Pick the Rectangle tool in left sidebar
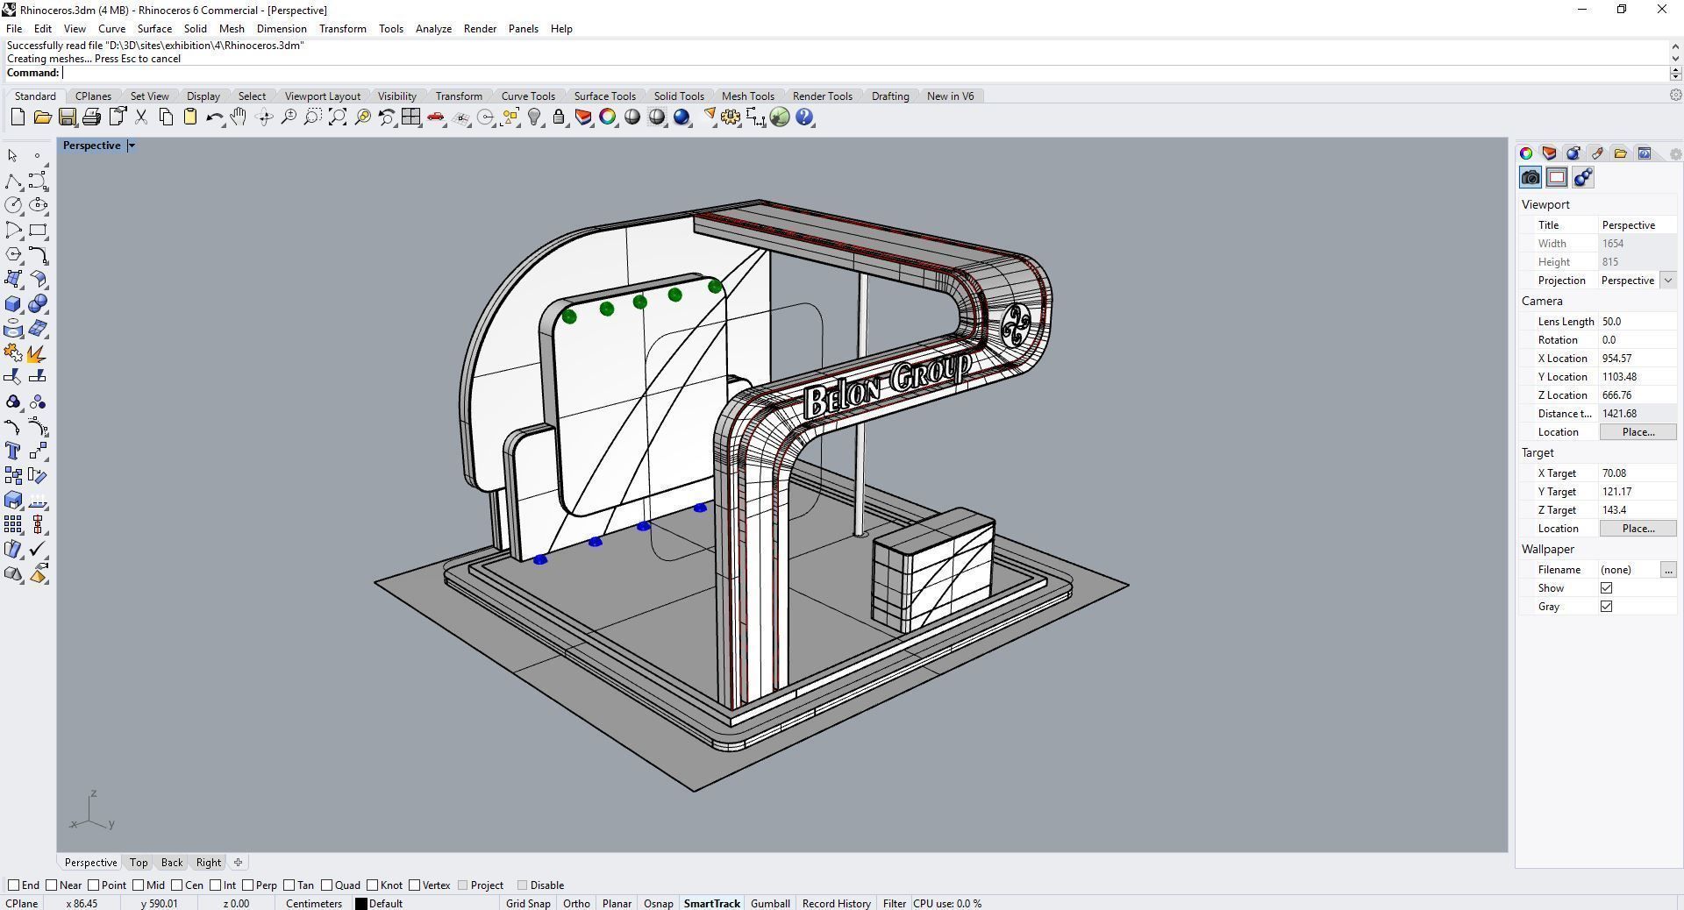 tap(38, 230)
